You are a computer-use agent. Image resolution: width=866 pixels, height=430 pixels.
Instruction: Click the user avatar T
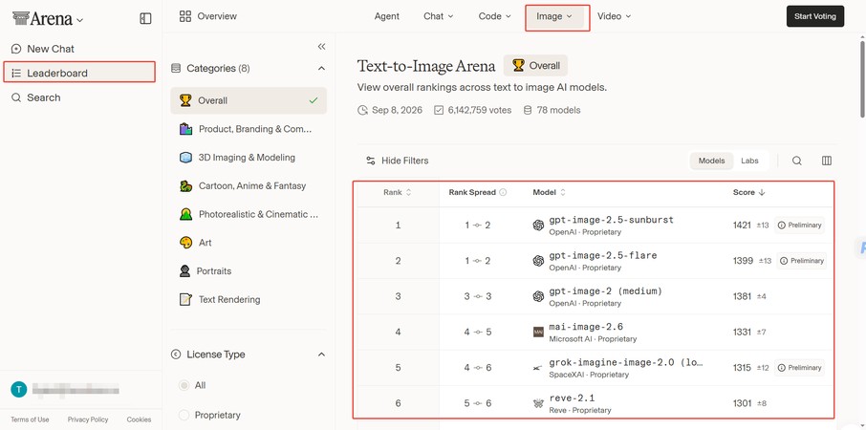point(19,390)
